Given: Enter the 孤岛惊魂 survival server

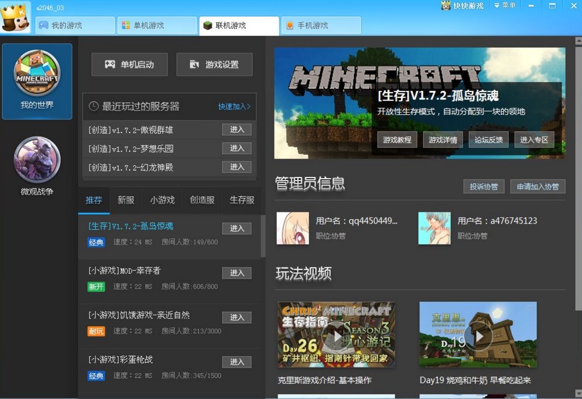Looking at the screenshot, I should click(x=237, y=228).
